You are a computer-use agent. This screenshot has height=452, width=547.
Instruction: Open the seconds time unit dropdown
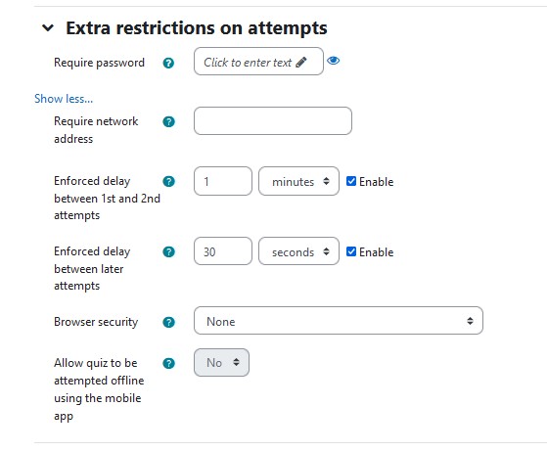pos(298,251)
